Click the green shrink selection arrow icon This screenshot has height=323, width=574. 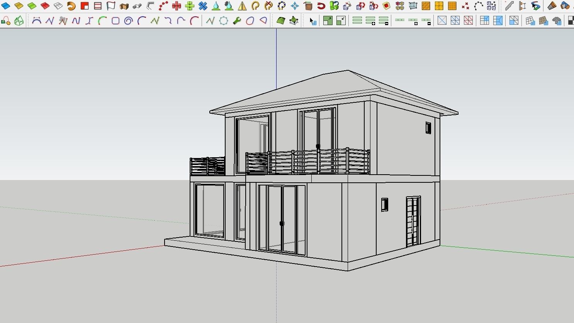341,21
